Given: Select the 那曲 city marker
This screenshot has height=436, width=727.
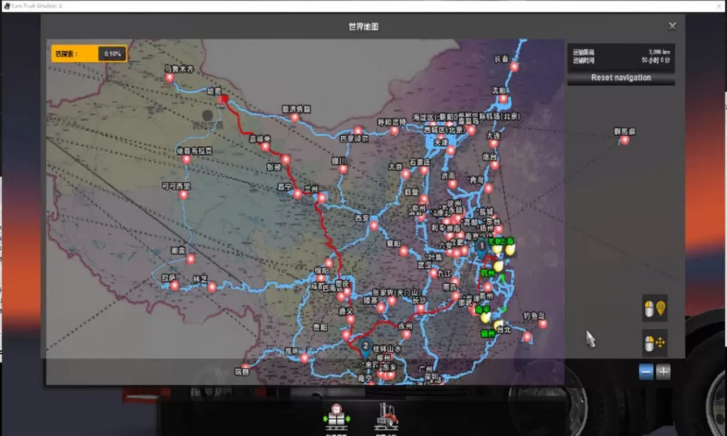Looking at the screenshot, I should click(190, 259).
